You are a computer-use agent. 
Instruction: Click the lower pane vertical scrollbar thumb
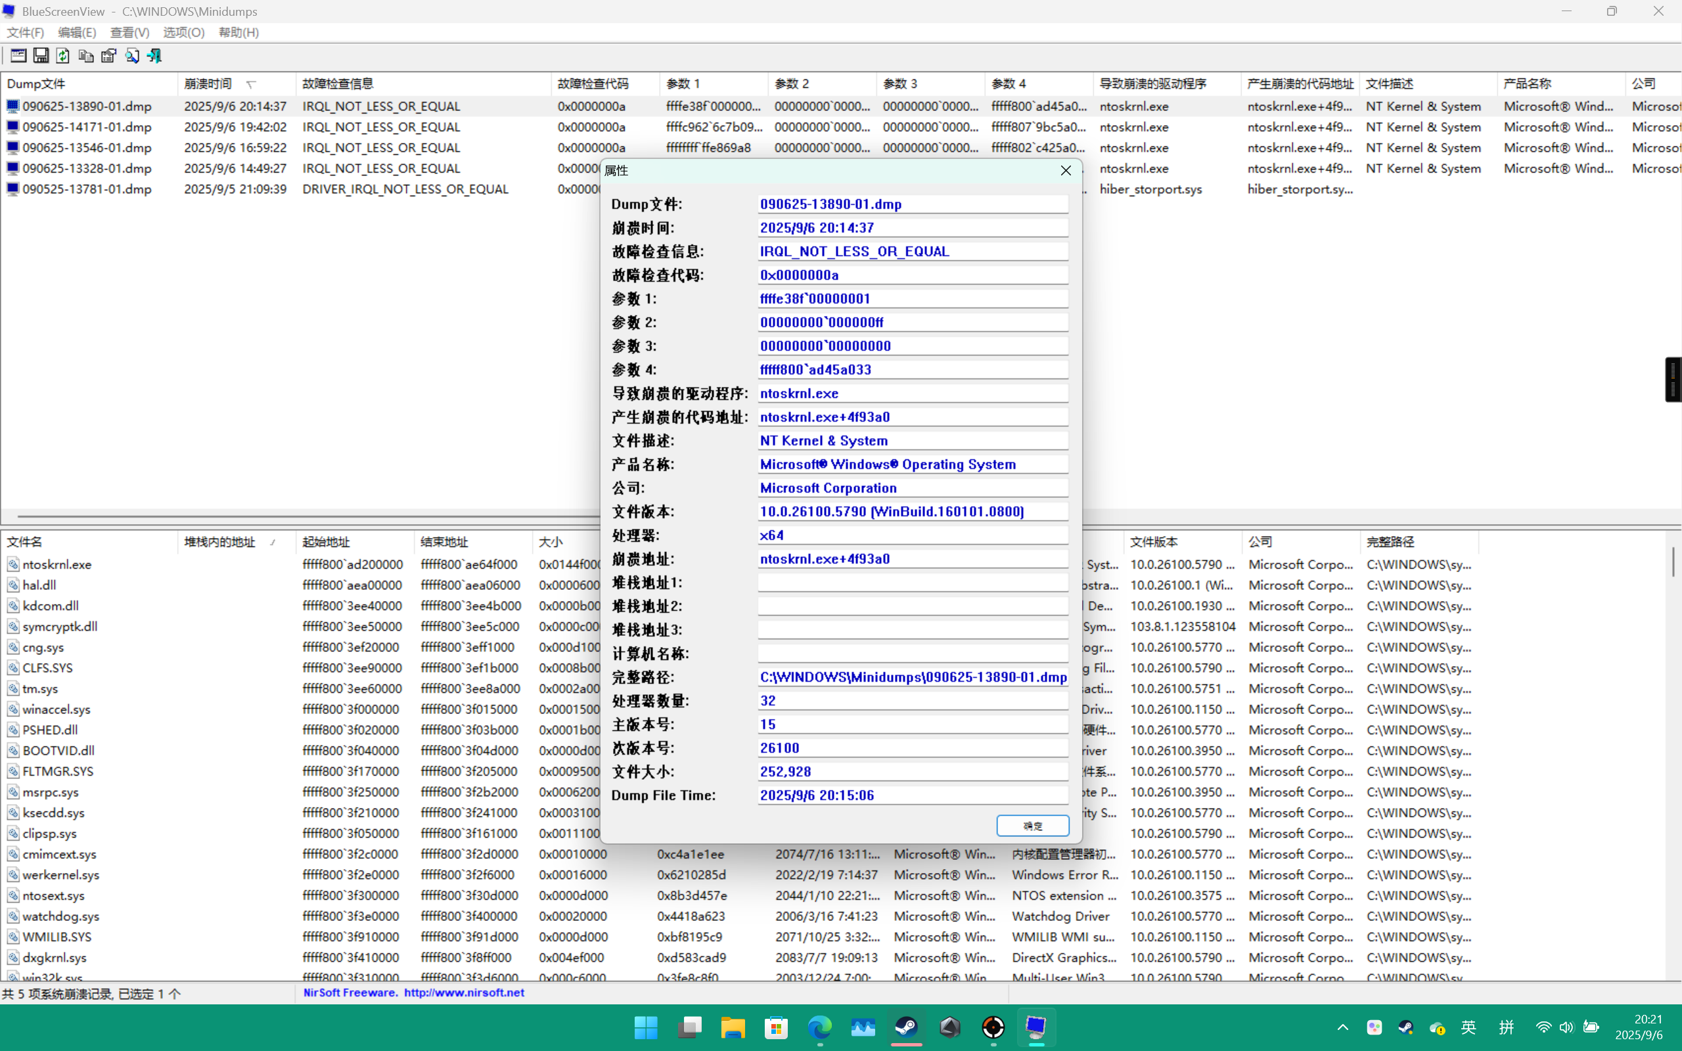coord(1673,562)
